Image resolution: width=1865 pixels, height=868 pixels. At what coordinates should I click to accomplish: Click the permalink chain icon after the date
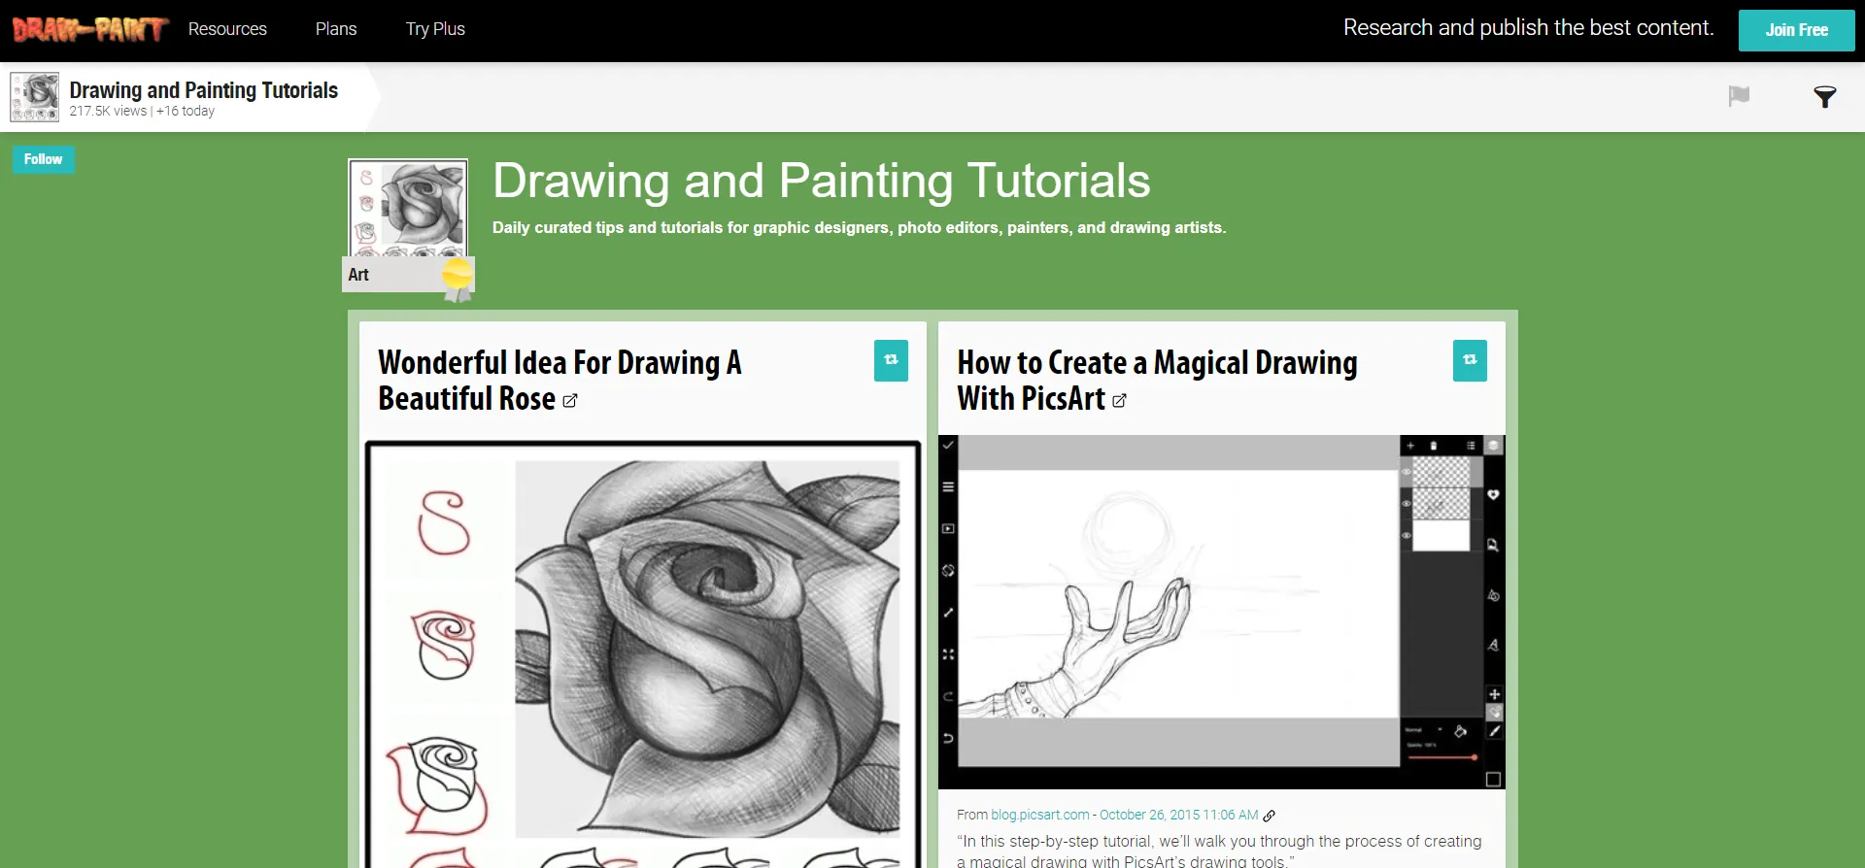(1269, 816)
